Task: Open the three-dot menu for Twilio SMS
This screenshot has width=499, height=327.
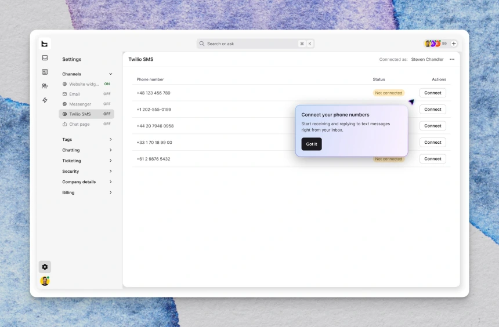Action: [452, 60]
